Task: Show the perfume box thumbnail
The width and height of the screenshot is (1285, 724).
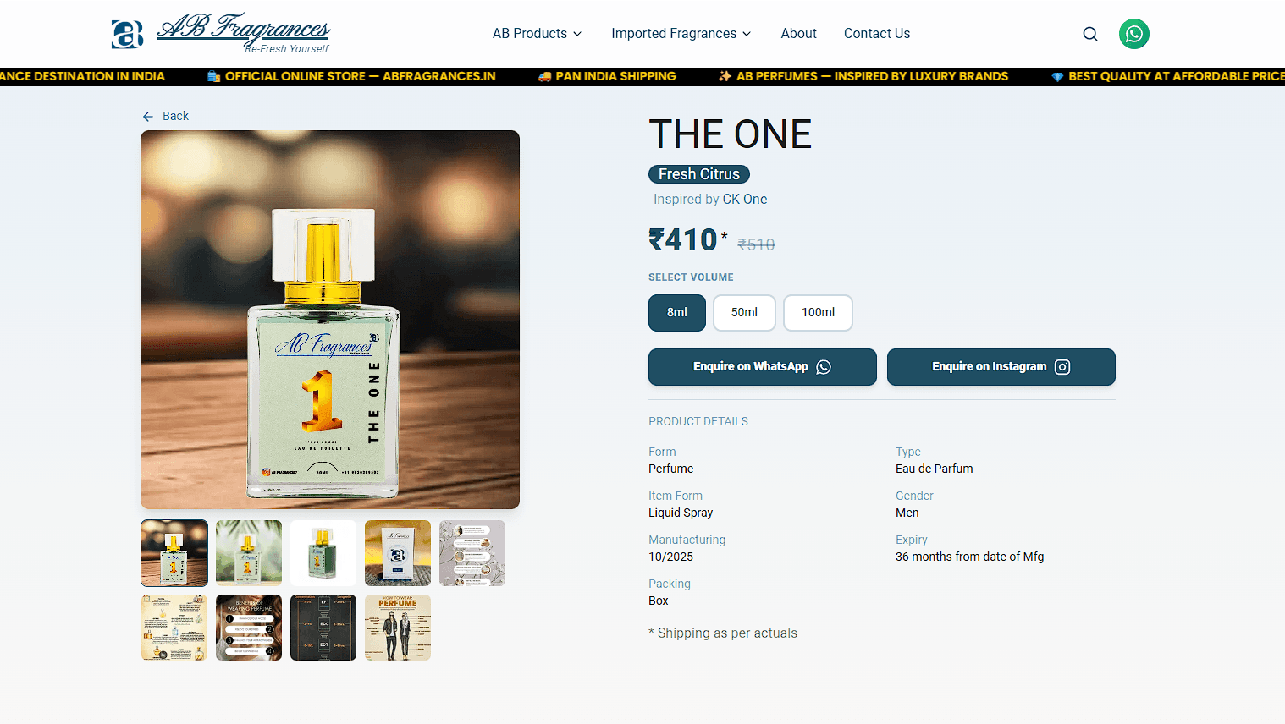Action: click(x=398, y=553)
